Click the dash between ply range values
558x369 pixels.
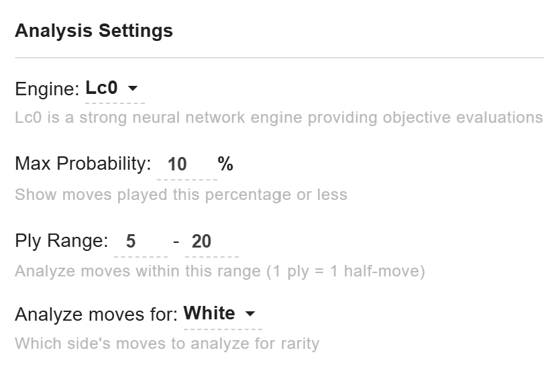coord(176,241)
